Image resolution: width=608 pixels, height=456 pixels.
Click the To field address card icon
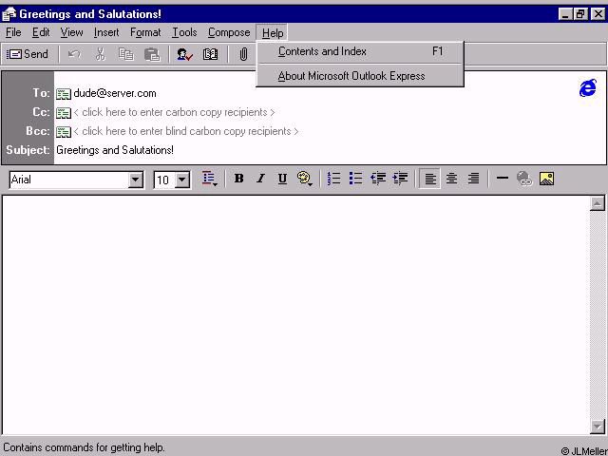coord(64,94)
